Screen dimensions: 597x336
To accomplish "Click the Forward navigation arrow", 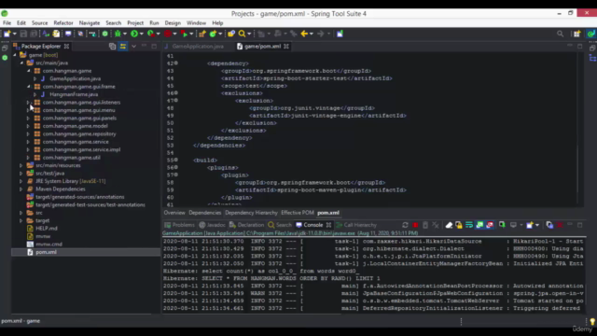I will click(x=321, y=34).
